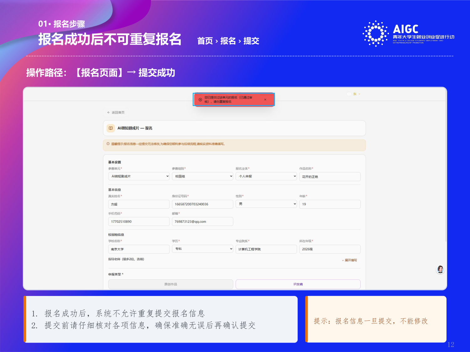The width and height of the screenshot is (470, 352).
Task: Click the 温馨提示 warning banner text
Action: (168, 144)
